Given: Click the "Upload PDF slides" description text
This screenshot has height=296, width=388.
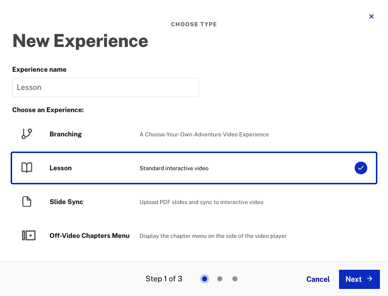Looking at the screenshot, I should pos(201,202).
